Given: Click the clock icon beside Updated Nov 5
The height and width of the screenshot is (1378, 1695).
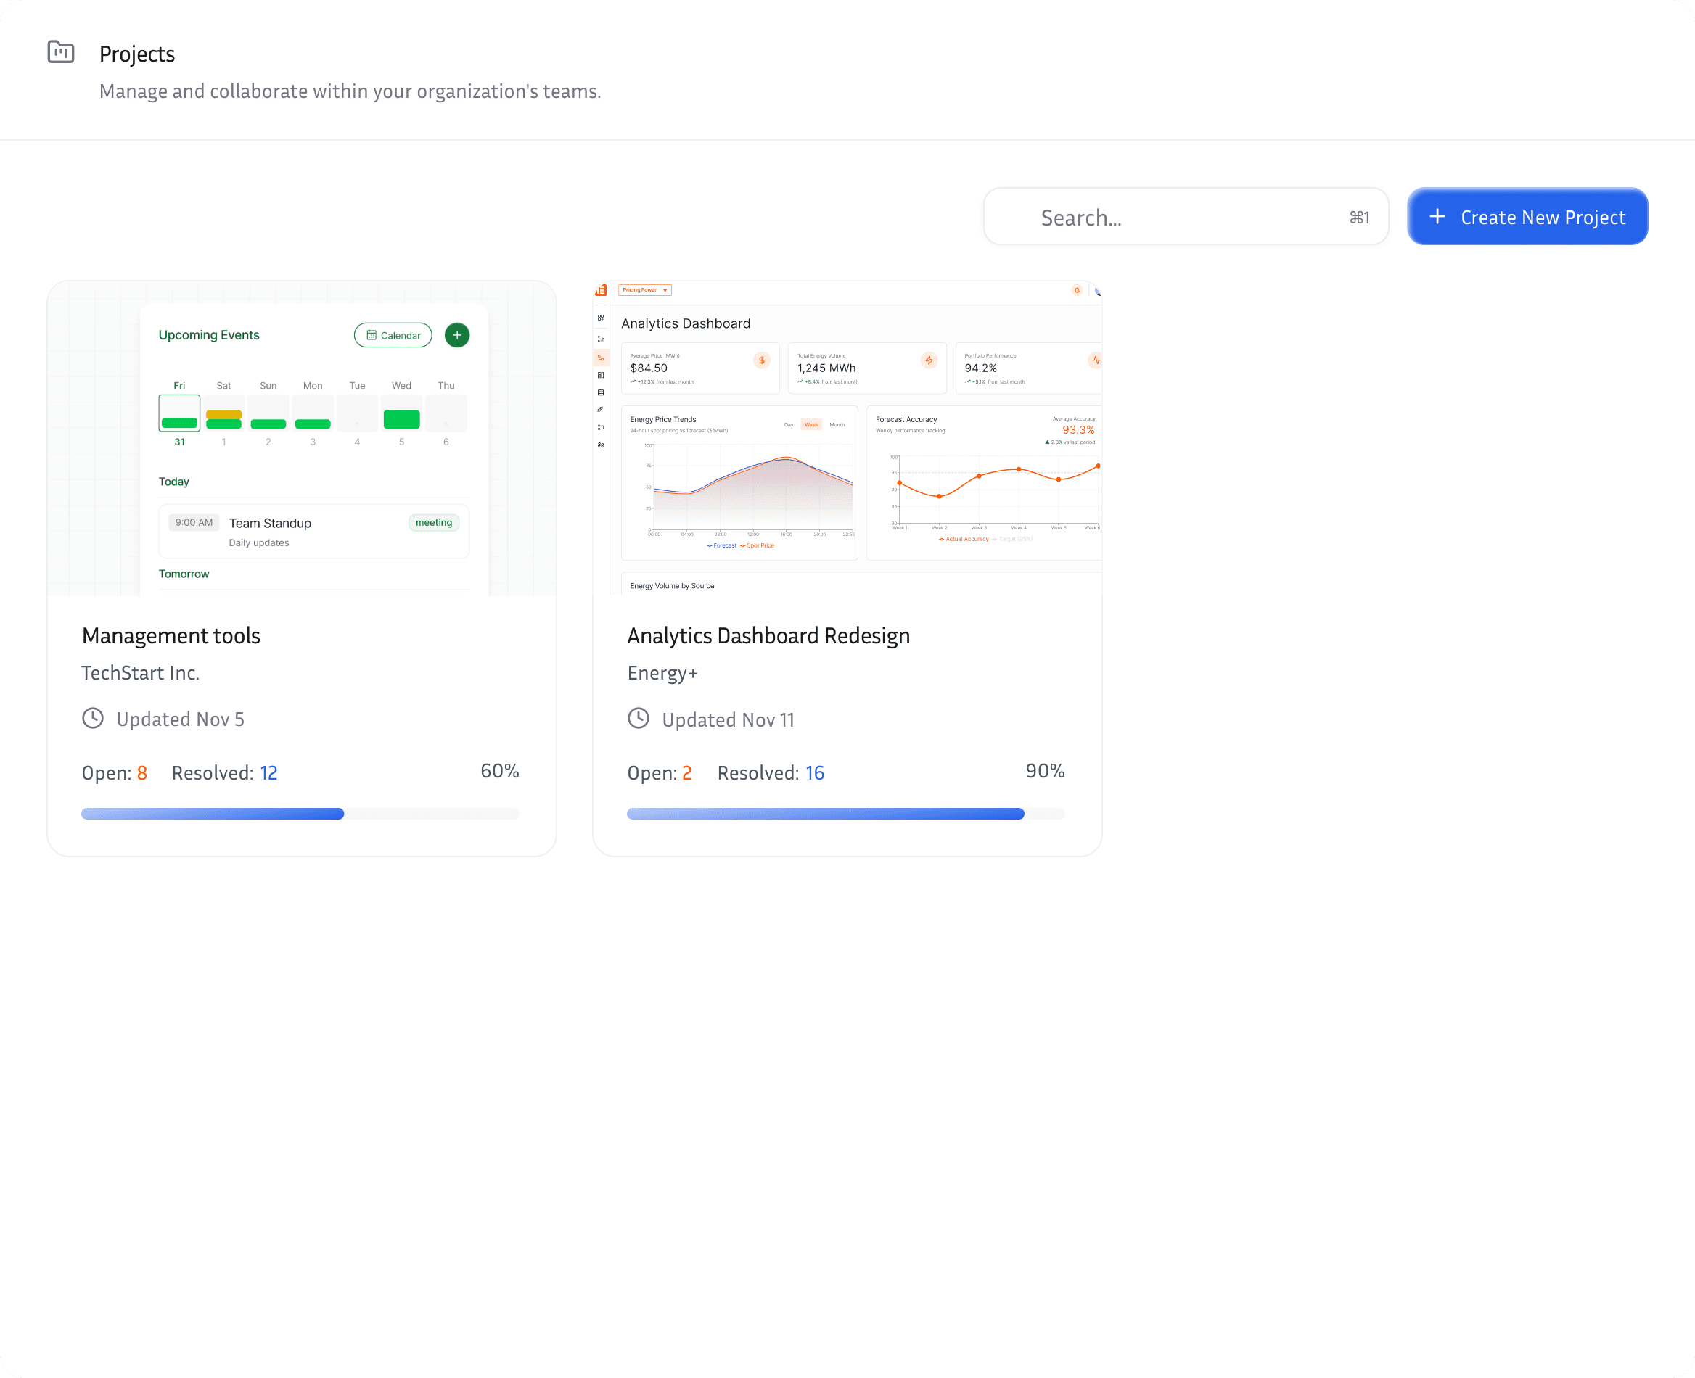Looking at the screenshot, I should pos(93,718).
